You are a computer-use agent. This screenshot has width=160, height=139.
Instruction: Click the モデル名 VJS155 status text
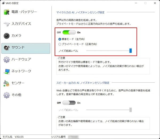(13, 137)
